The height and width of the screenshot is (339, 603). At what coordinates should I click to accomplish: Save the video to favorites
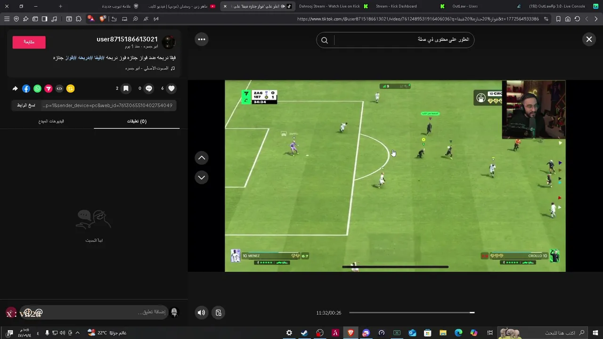[126, 89]
